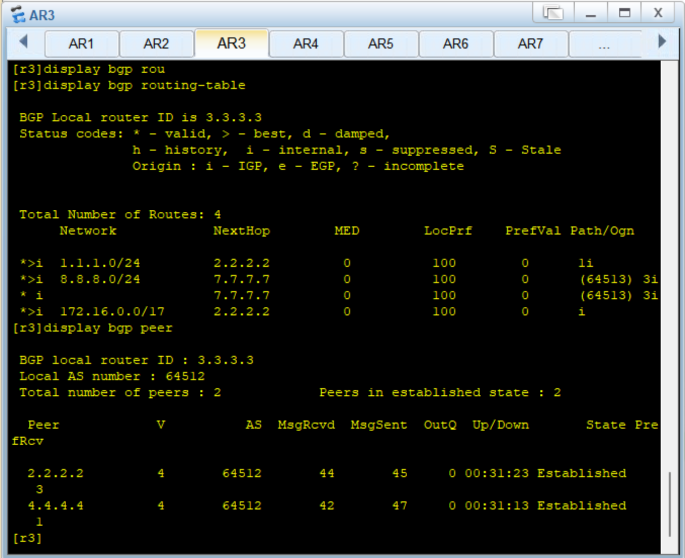Switch to the AR2 tab
Screen dimensions: 685x558
click(156, 44)
